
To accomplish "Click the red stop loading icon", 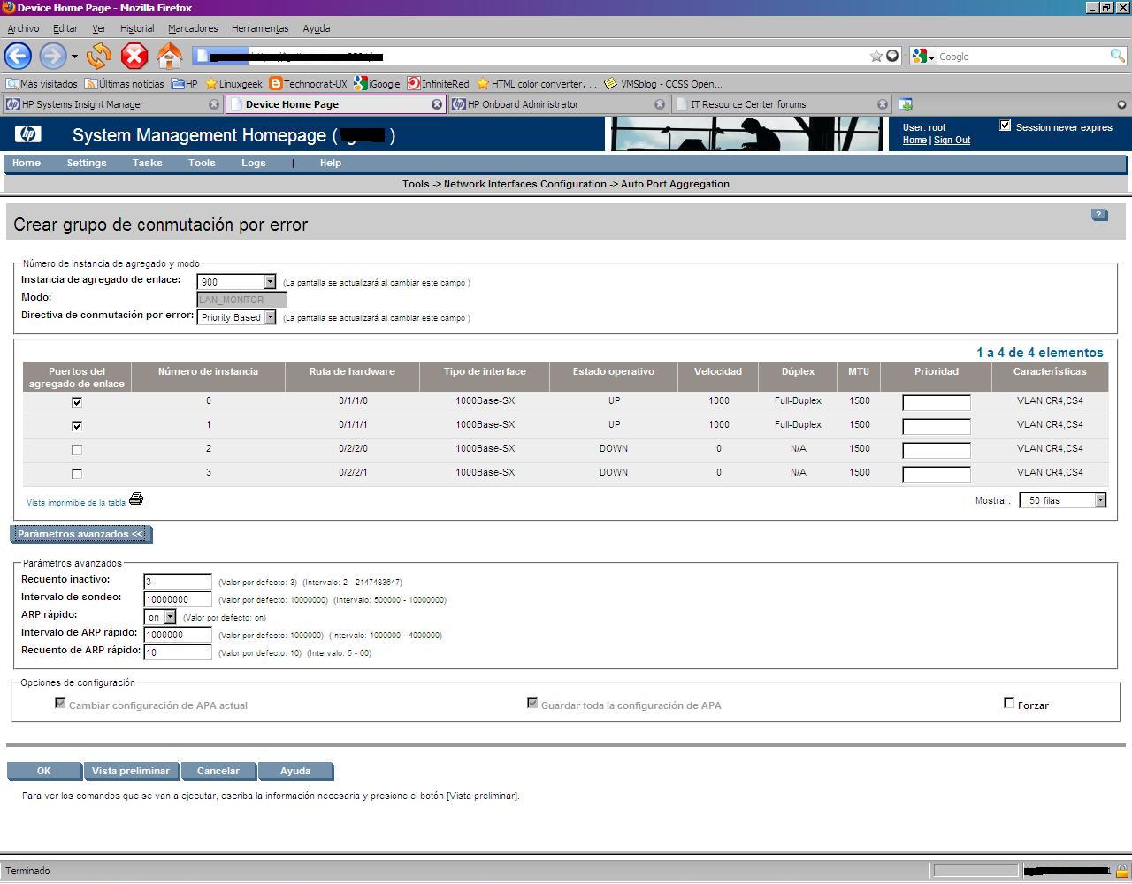I will (134, 57).
